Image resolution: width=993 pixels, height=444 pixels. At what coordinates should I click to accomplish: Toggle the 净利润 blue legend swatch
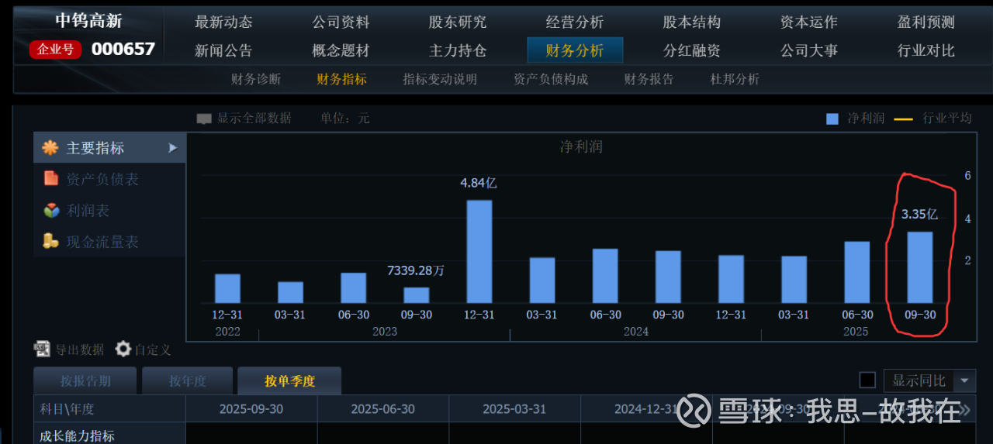pyautogui.click(x=832, y=119)
